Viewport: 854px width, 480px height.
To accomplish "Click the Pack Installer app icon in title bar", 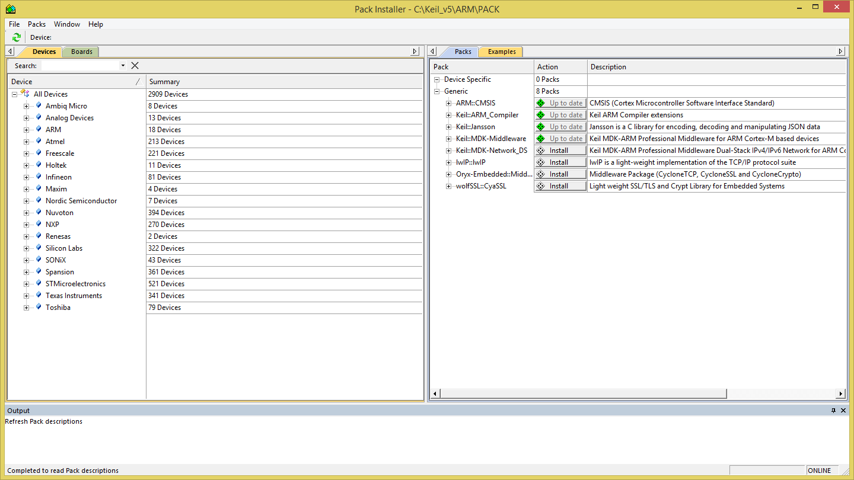I will click(11, 9).
